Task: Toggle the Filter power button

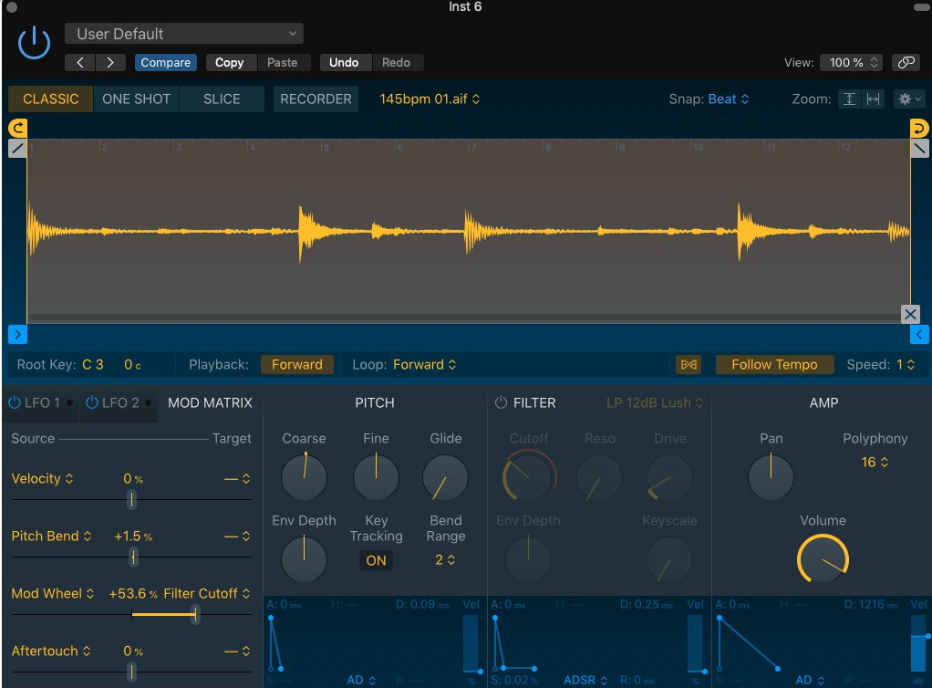Action: point(501,402)
